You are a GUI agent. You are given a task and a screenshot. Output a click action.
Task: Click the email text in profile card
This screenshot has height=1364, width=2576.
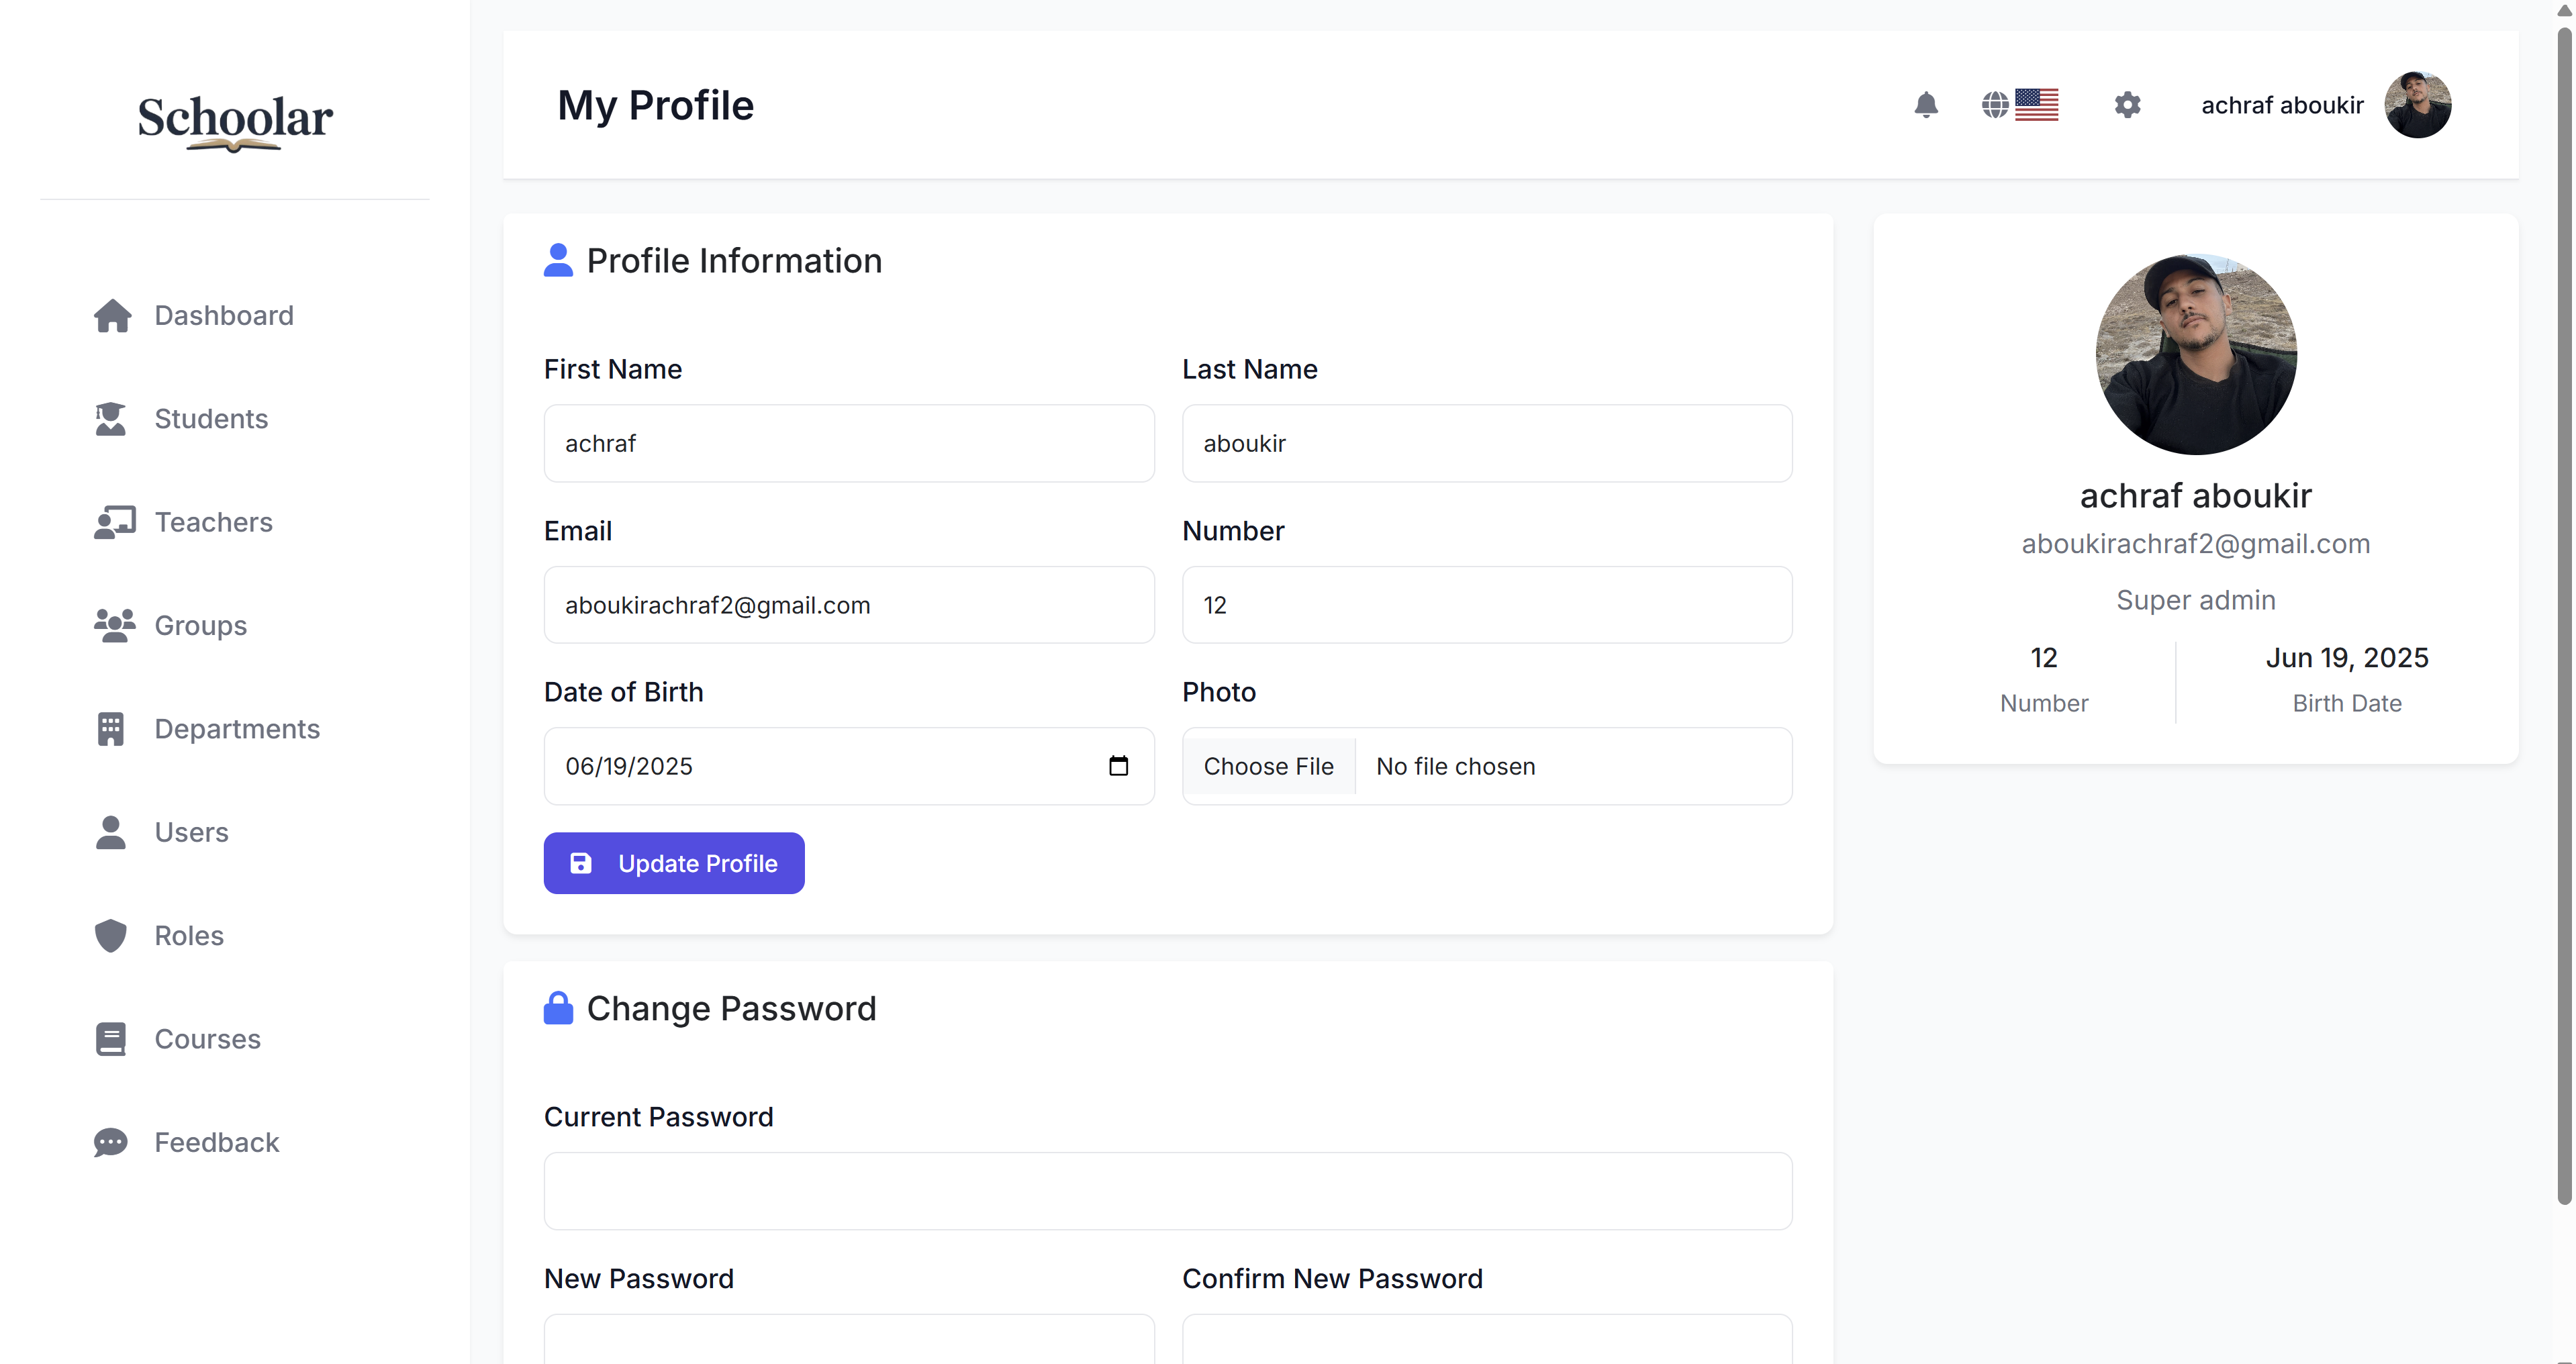click(2196, 544)
